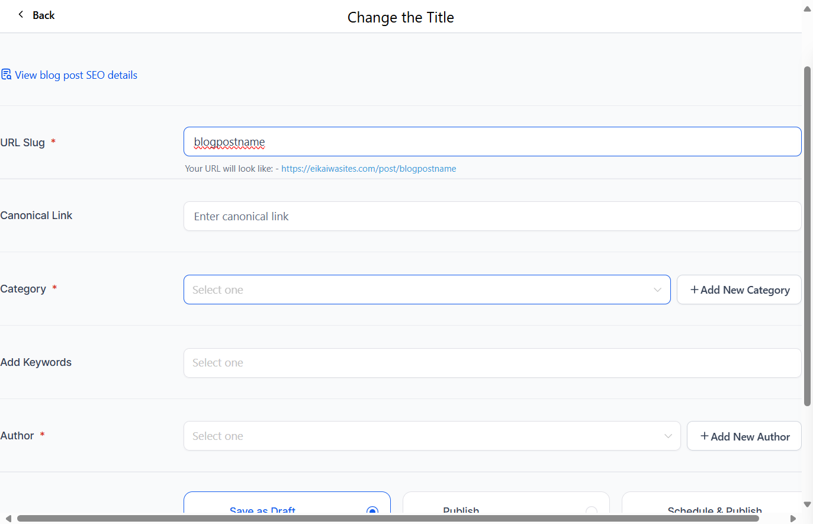Click the scroll up arrow

pyautogui.click(x=807, y=9)
